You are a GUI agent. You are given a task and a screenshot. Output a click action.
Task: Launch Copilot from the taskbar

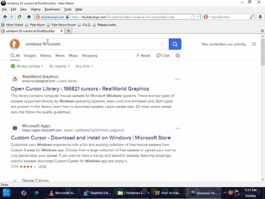pos(24,193)
